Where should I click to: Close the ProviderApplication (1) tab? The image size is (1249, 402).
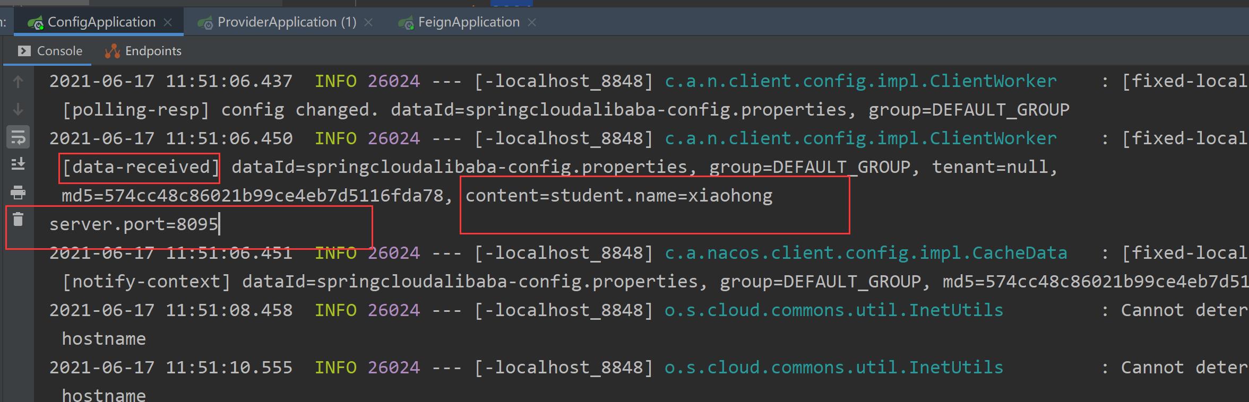pyautogui.click(x=368, y=22)
